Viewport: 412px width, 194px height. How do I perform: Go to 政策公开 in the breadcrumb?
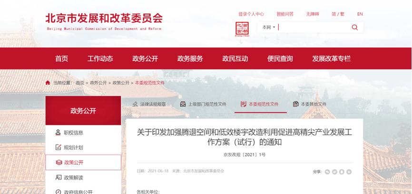tap(121, 83)
